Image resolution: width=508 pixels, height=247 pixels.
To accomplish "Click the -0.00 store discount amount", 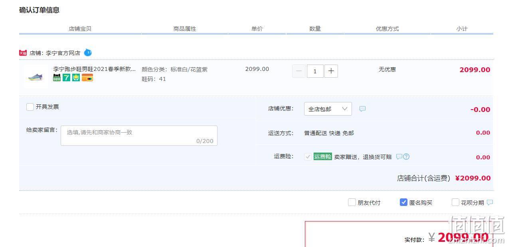I will tap(480, 110).
